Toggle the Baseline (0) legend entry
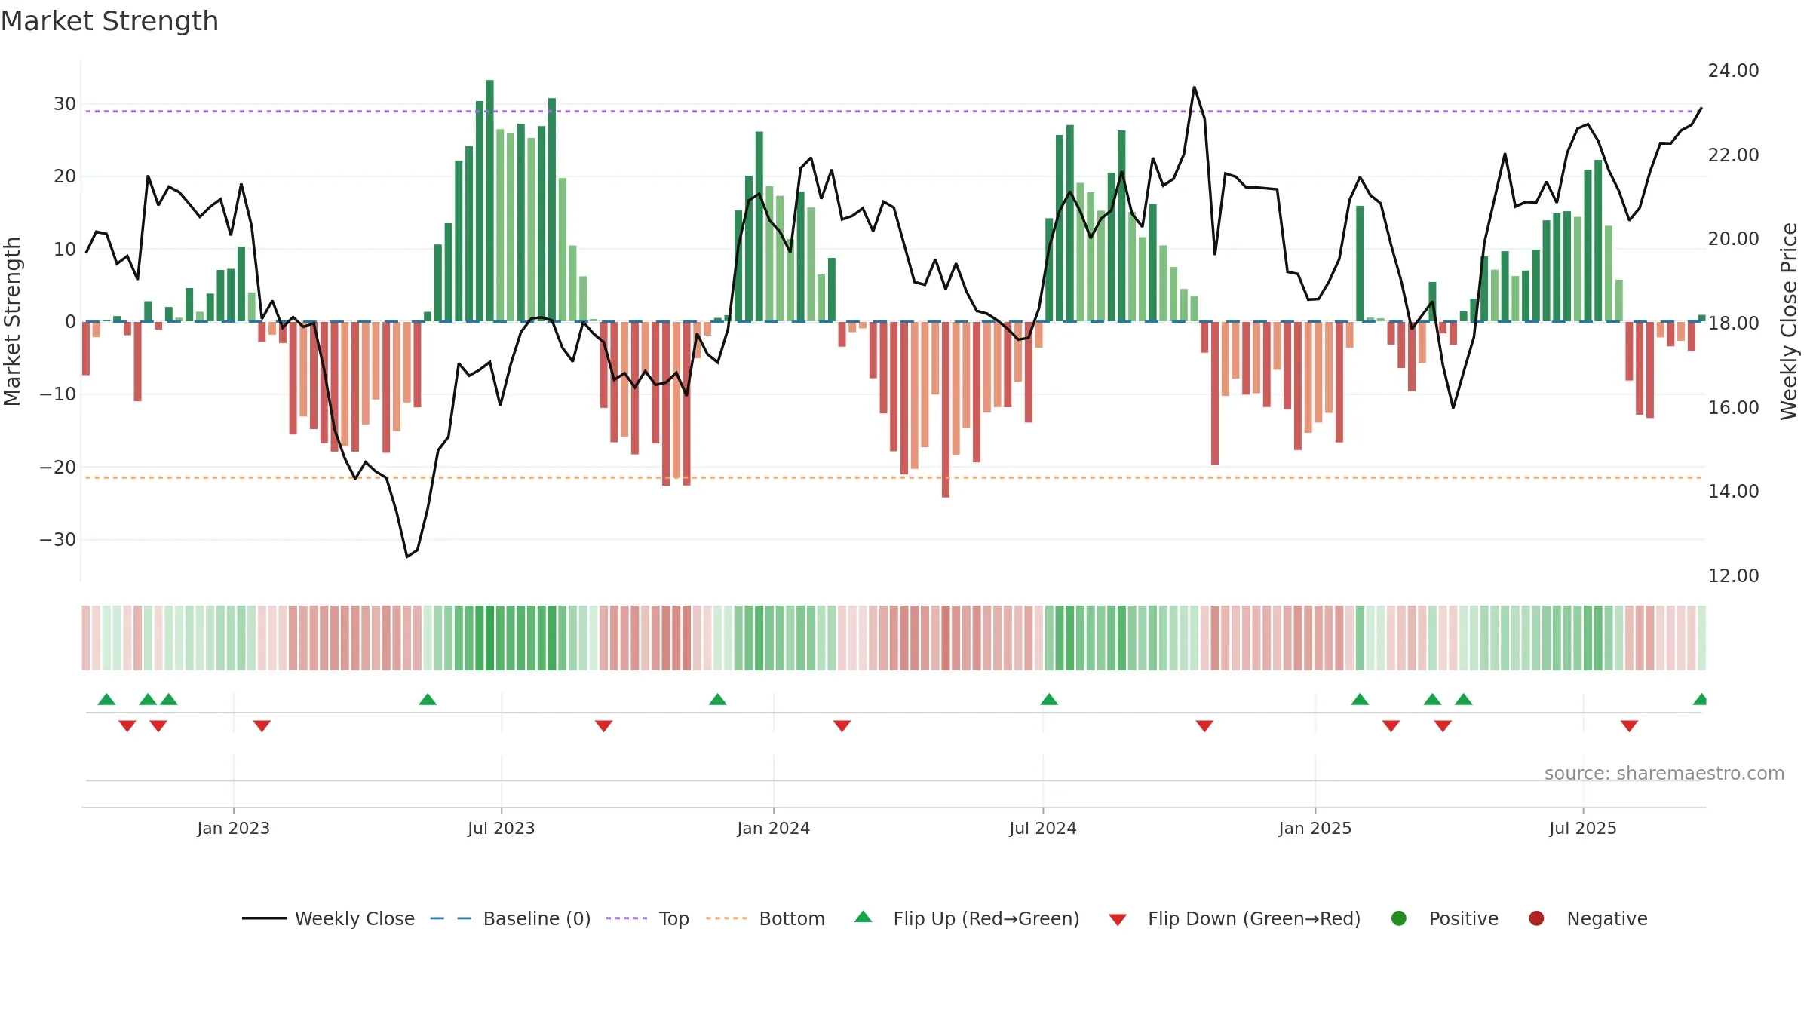The image size is (1810, 1018). [x=510, y=918]
